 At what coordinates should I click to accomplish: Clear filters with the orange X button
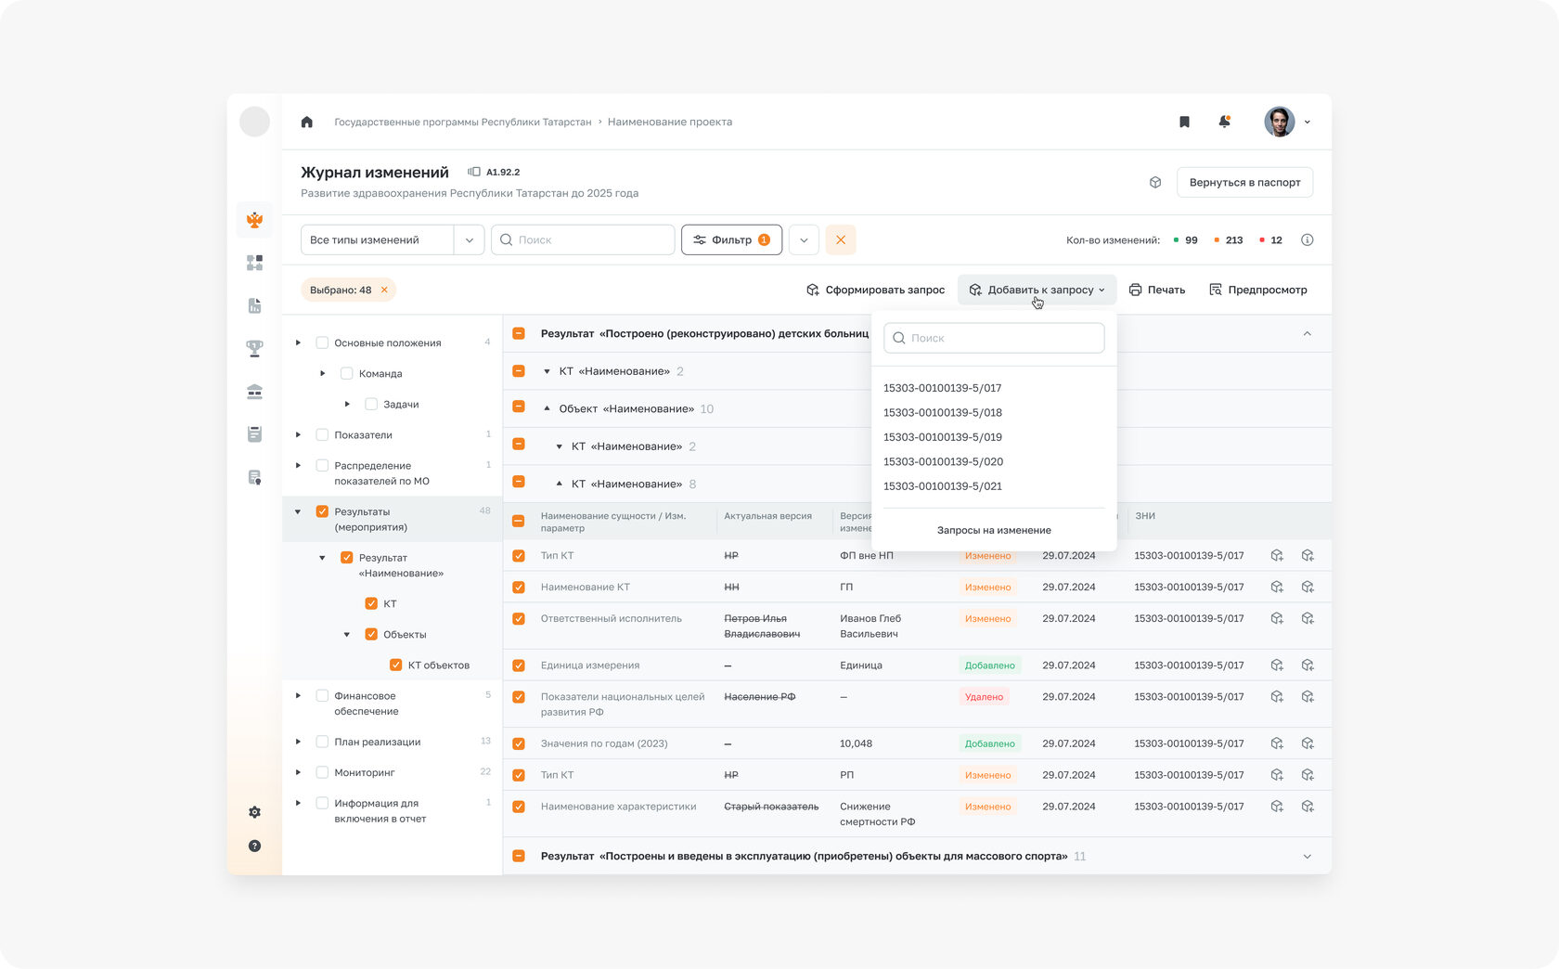pos(841,239)
